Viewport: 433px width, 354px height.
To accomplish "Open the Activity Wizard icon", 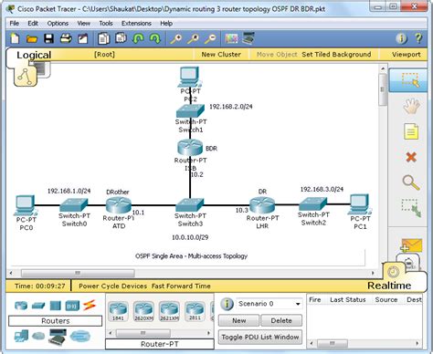I will coord(83,38).
